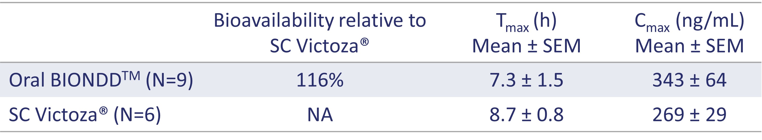Click the 269 ± 29 Cmax value

click(x=689, y=115)
